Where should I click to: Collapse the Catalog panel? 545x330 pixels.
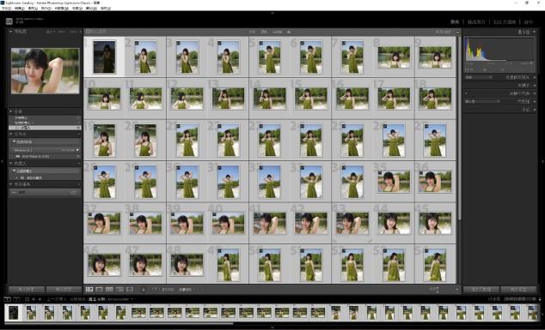pos(11,111)
